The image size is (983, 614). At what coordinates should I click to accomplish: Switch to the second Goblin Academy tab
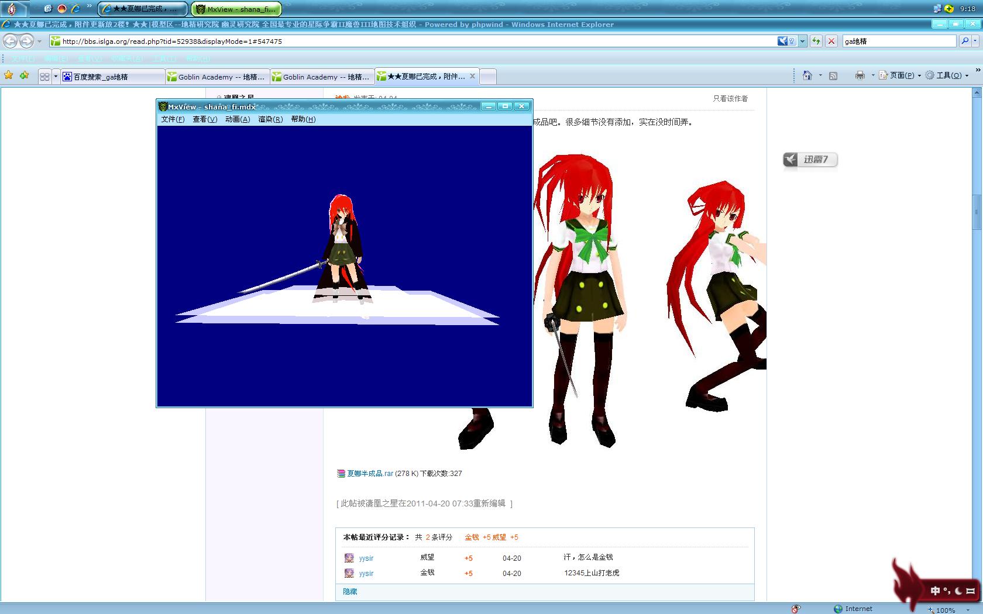(x=322, y=77)
